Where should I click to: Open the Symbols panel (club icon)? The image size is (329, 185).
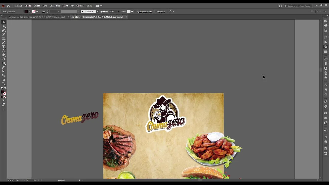click(x=326, y=78)
